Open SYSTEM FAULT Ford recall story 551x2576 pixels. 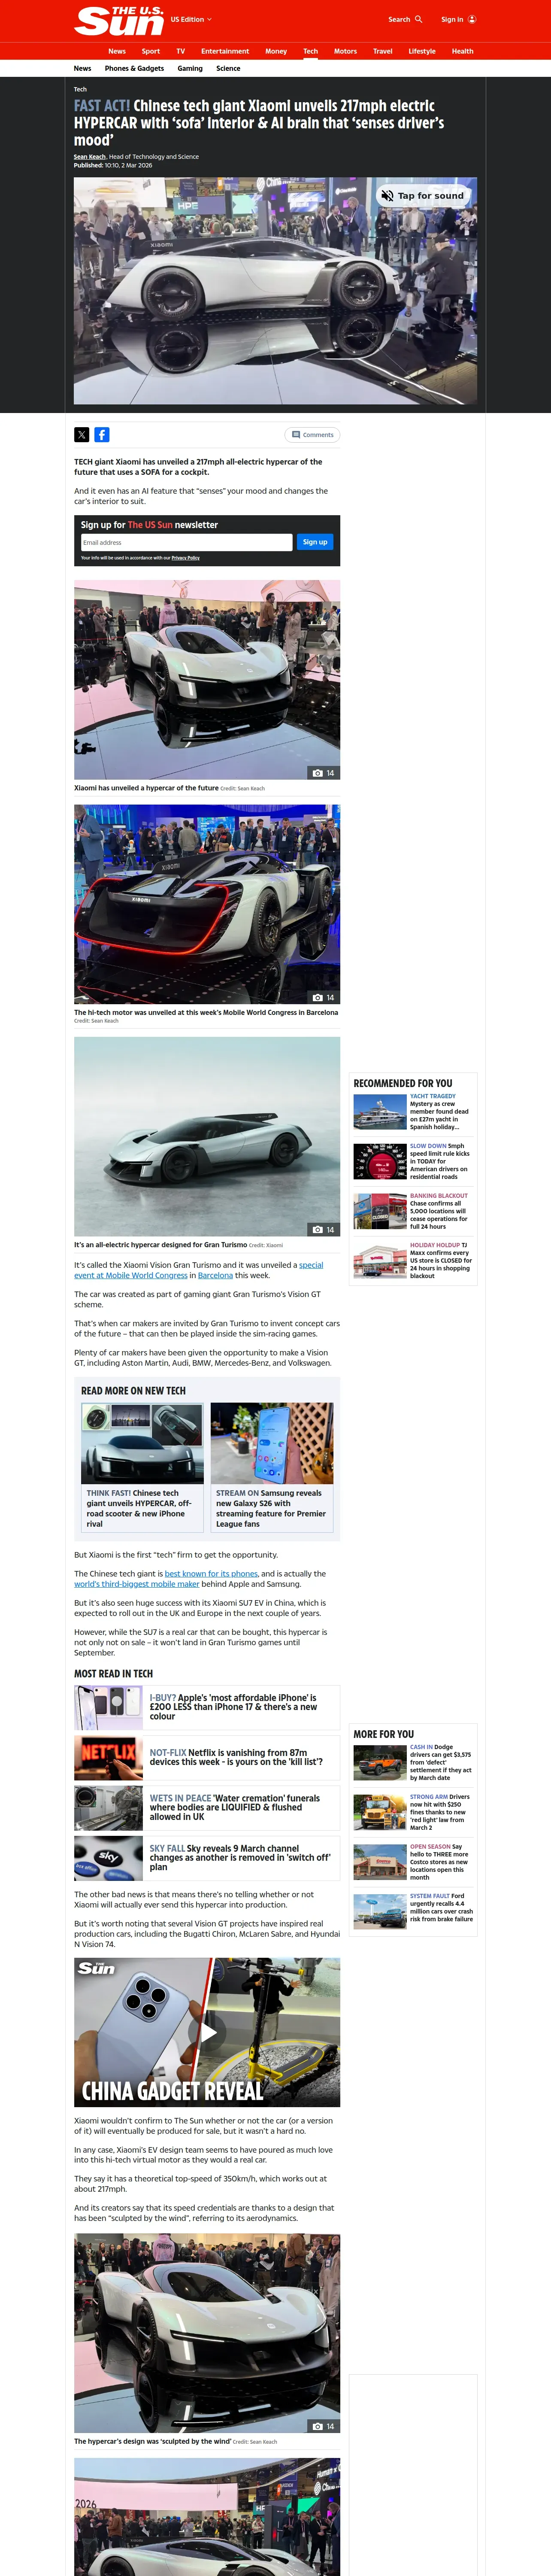pos(413,1911)
